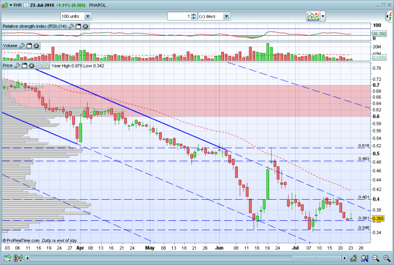Open RSI indicator settings wrench
Screen dimensions: 394x265
(71, 26)
